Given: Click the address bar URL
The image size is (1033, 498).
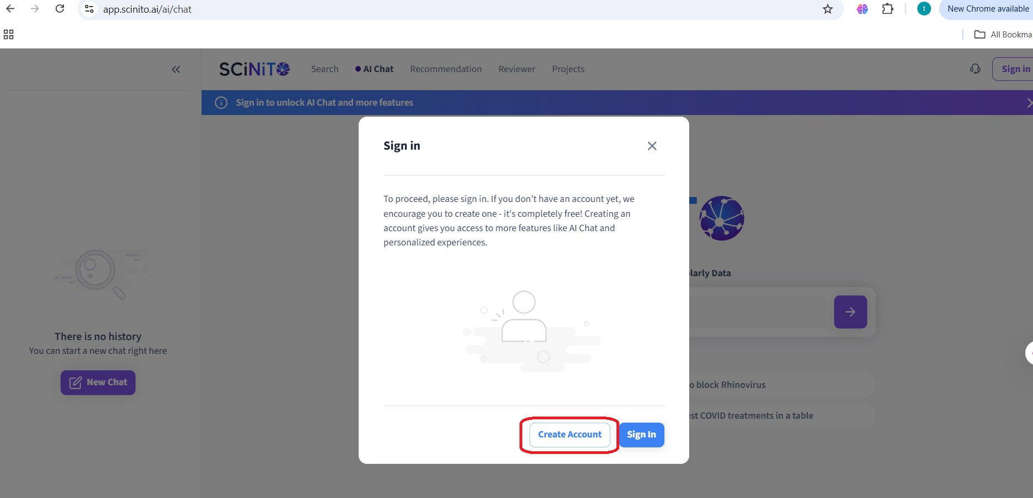Looking at the screenshot, I should click(x=147, y=9).
